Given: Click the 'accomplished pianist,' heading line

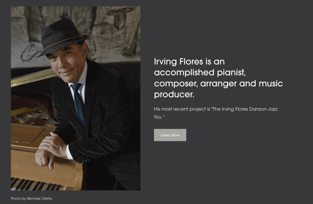Looking at the screenshot, I should coord(200,73).
